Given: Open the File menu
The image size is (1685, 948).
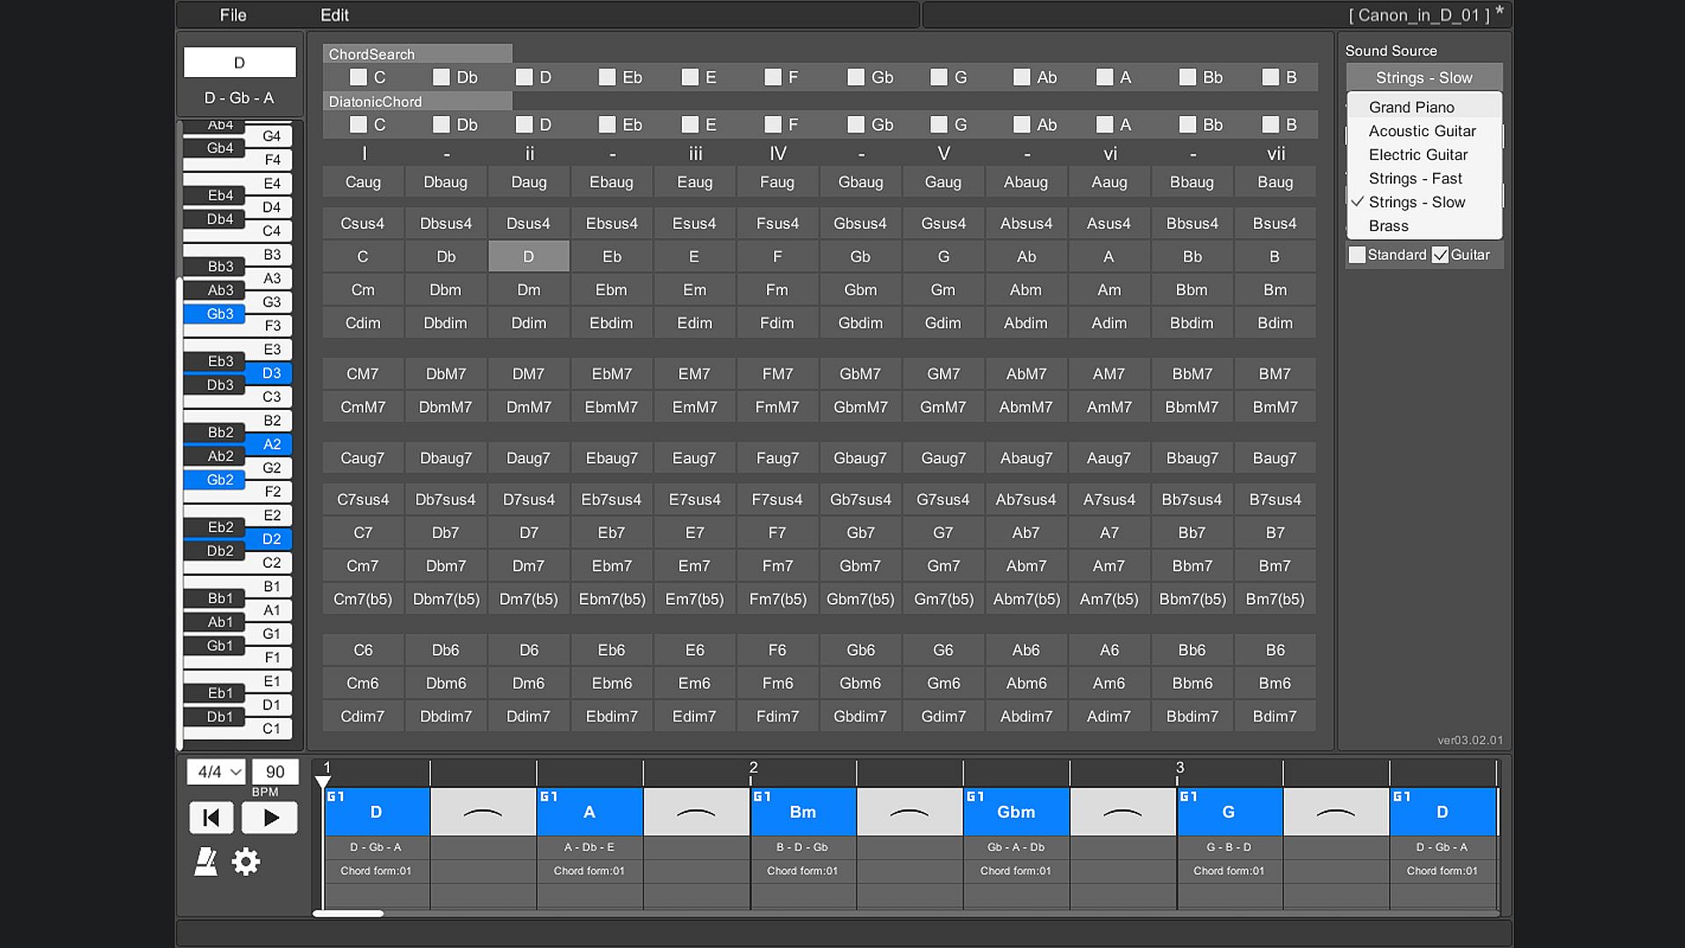Looking at the screenshot, I should 233,15.
